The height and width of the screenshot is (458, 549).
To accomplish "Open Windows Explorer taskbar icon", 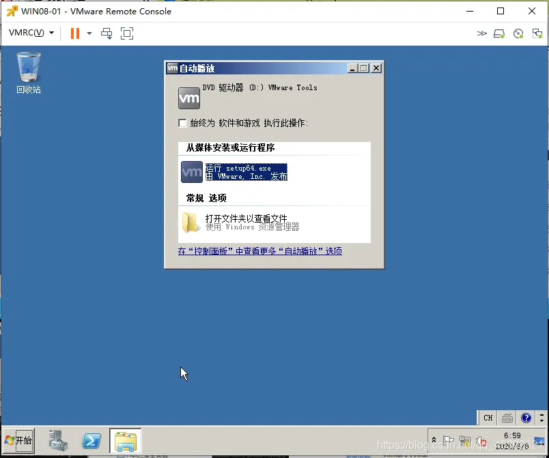I will tap(126, 440).
